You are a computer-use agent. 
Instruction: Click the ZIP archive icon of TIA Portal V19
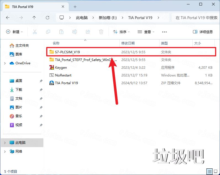(52, 83)
